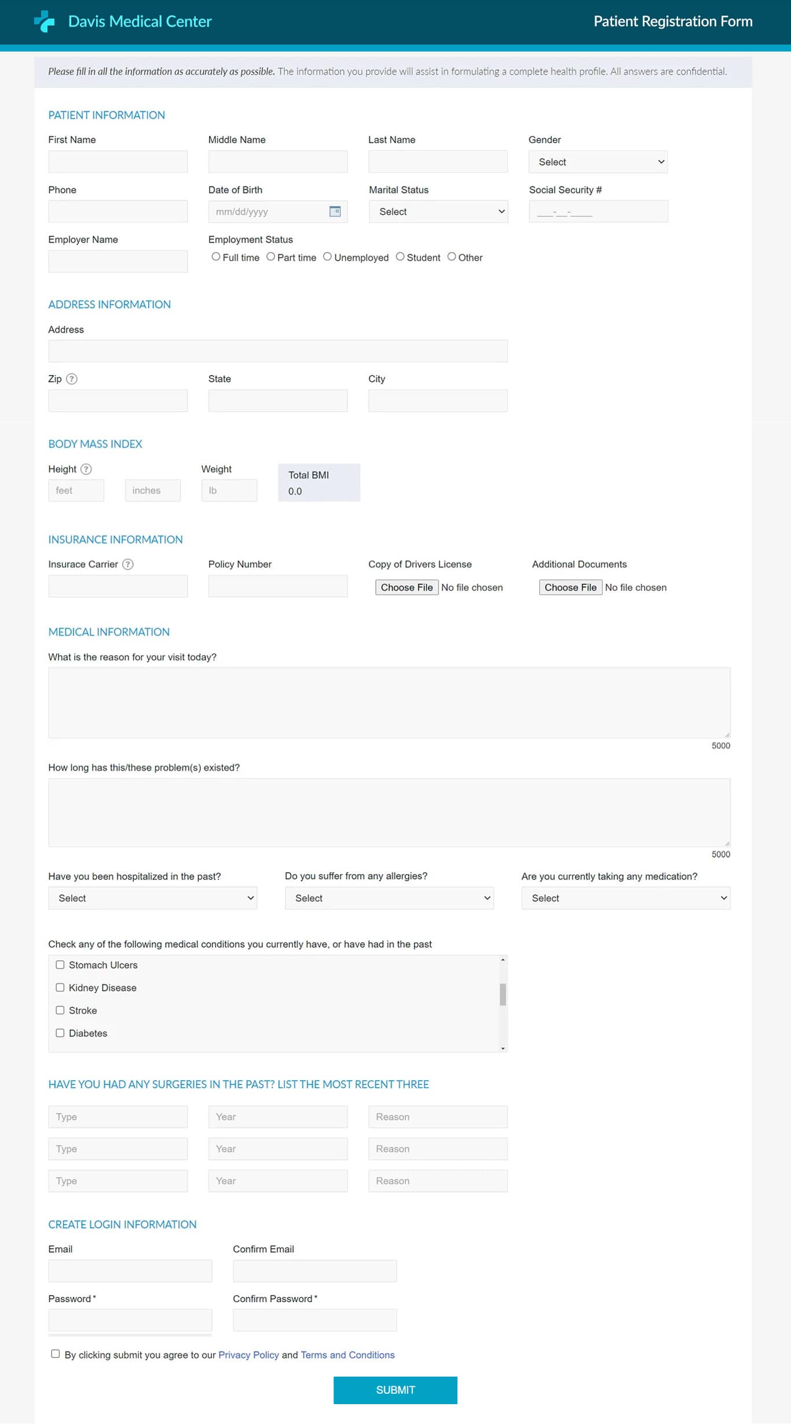Choose file for Copy of Drivers License
Viewport: 791px width, 1425px height.
point(407,587)
